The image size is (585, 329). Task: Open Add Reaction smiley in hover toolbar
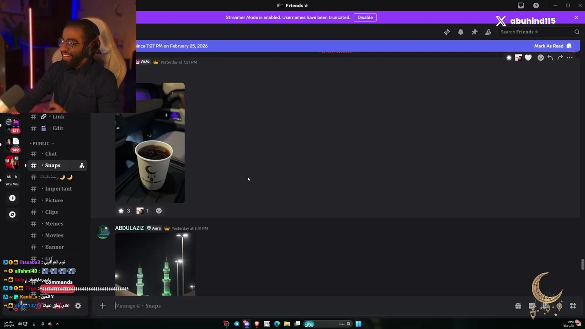tap(541, 58)
